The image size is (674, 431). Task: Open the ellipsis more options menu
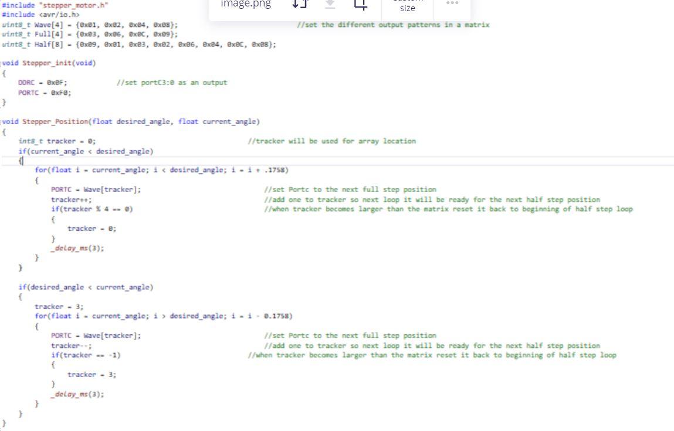pyautogui.click(x=452, y=5)
